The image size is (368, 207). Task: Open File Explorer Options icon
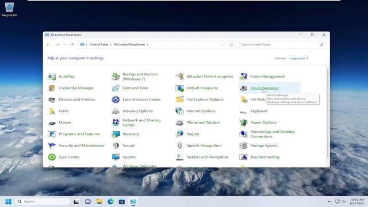pyautogui.click(x=179, y=99)
